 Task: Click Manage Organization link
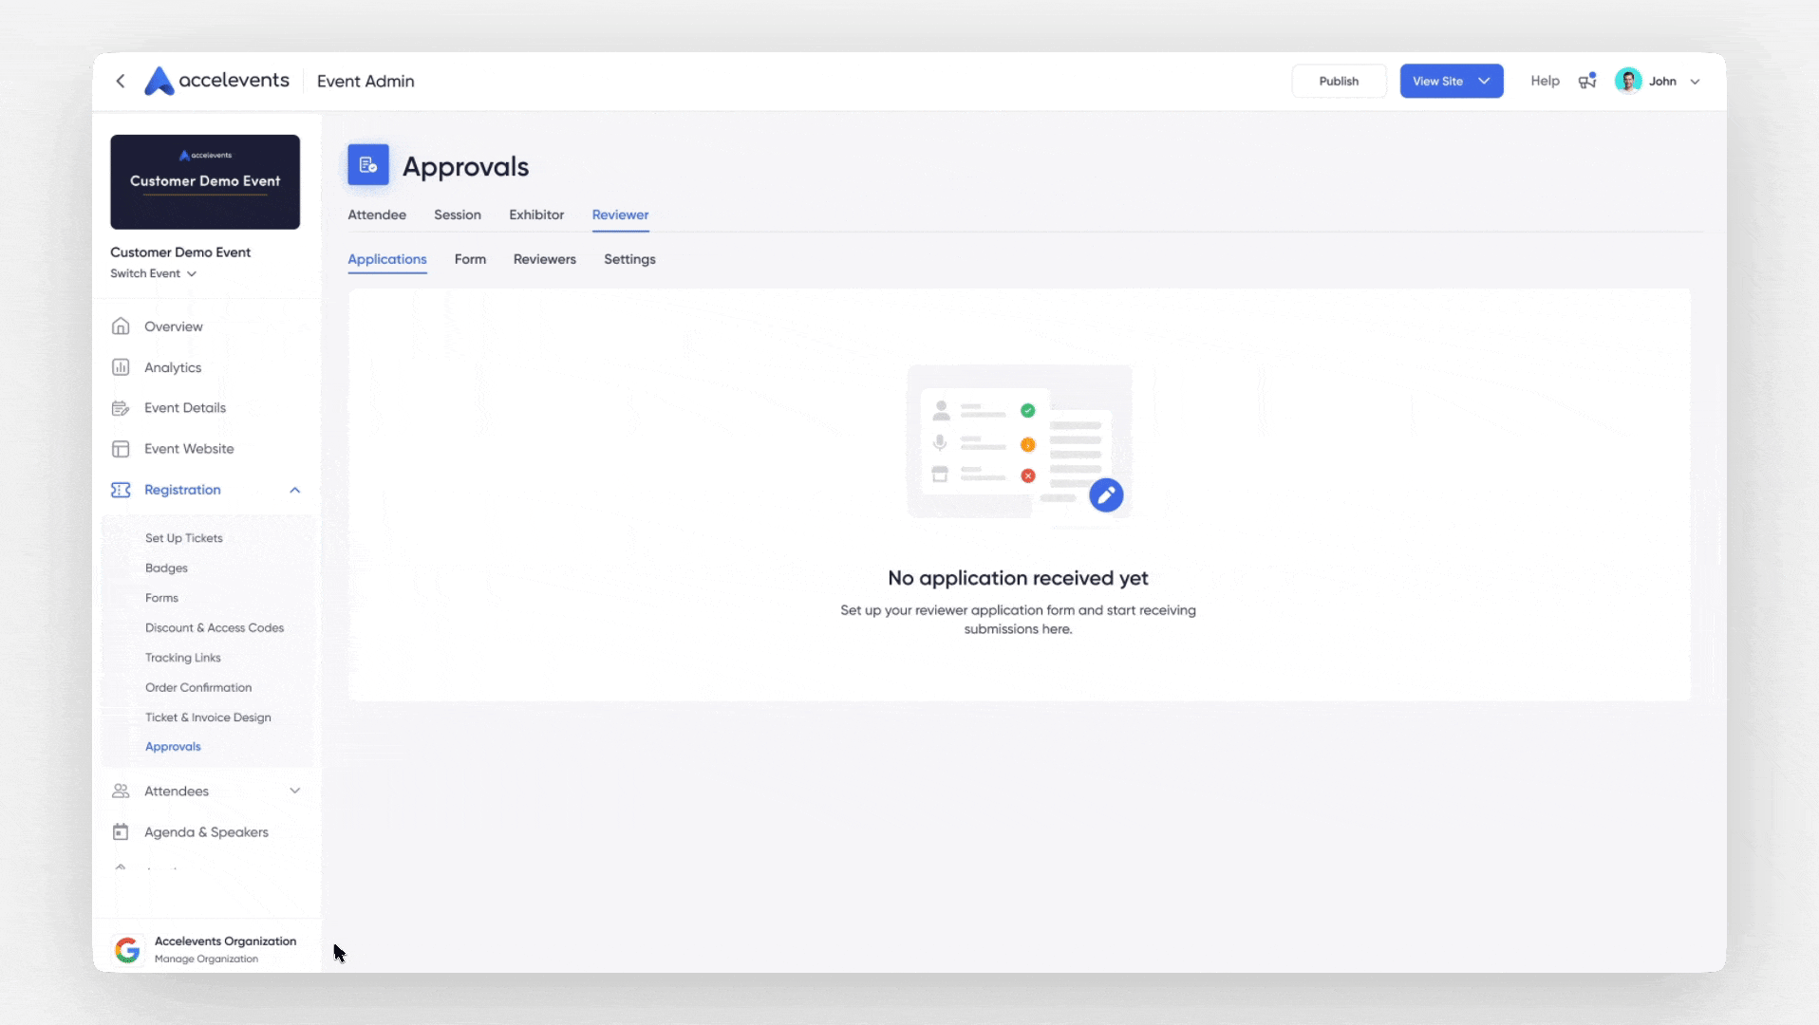206,960
